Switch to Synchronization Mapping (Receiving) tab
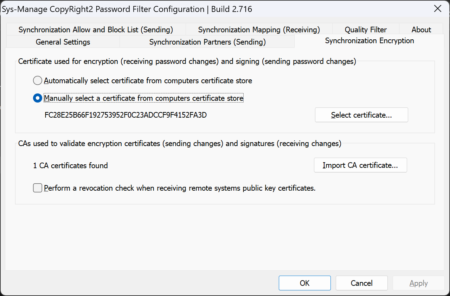This screenshot has height=296, width=450. pyautogui.click(x=259, y=30)
